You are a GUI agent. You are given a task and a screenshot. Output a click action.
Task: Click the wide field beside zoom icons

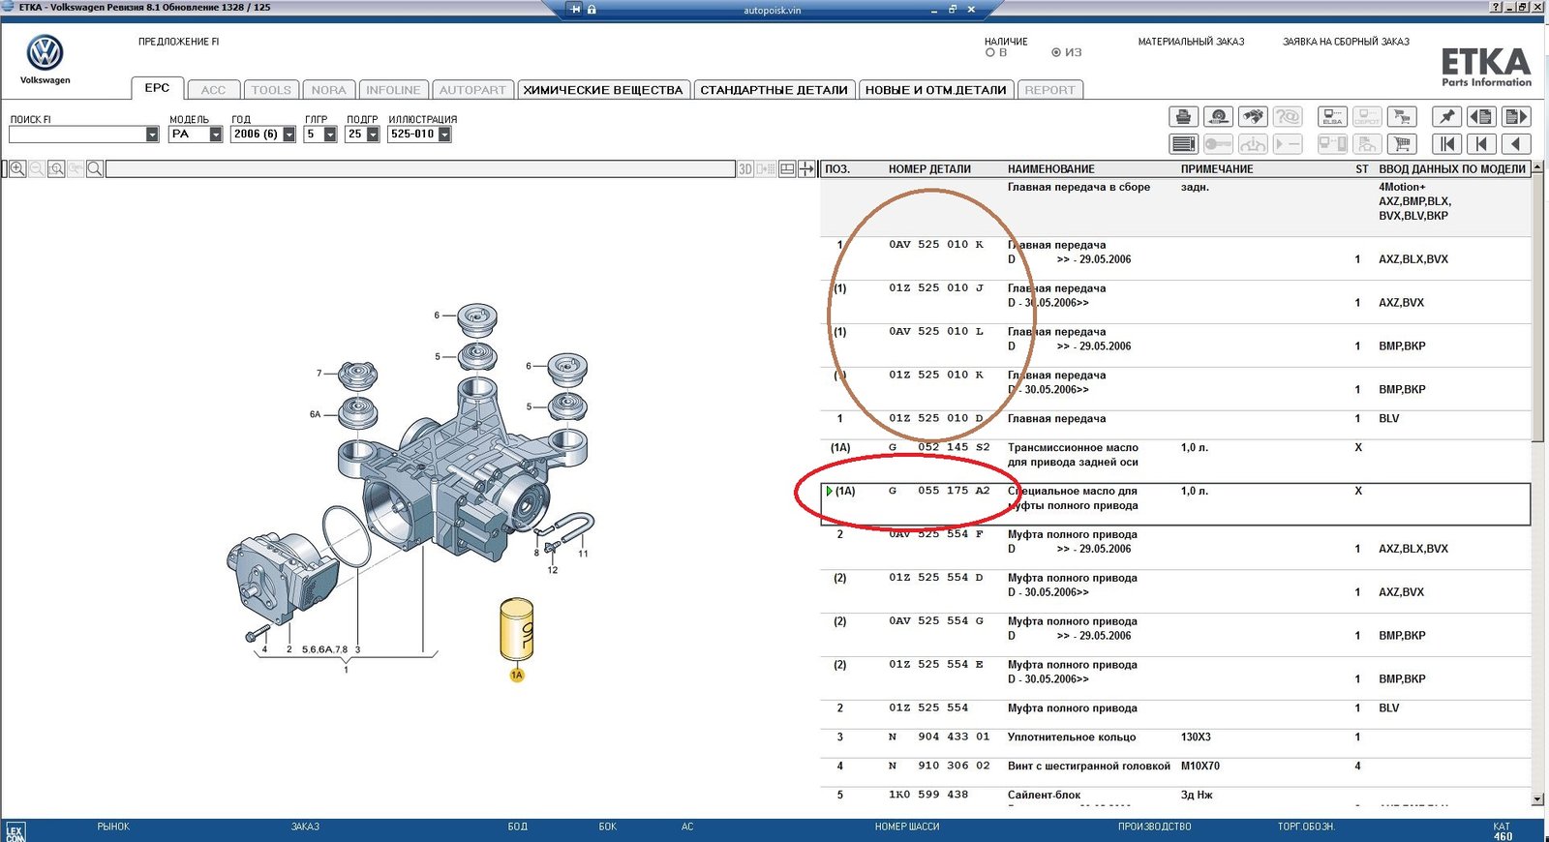click(x=420, y=169)
